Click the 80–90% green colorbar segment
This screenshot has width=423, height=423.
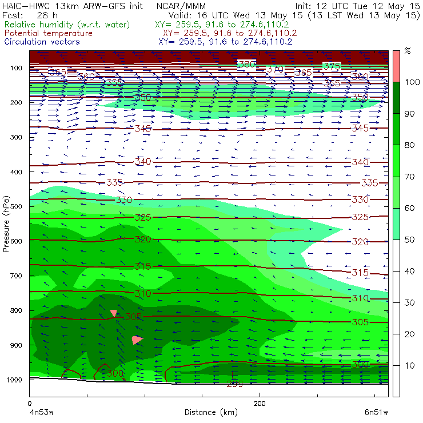396,129
